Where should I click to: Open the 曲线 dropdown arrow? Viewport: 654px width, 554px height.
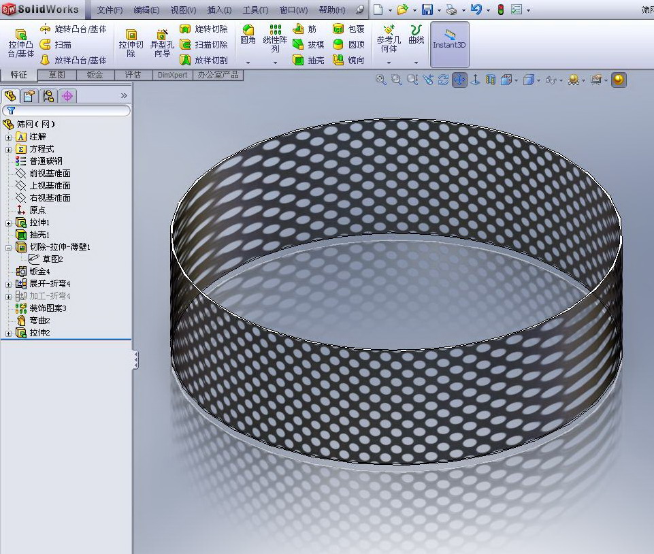[416, 63]
